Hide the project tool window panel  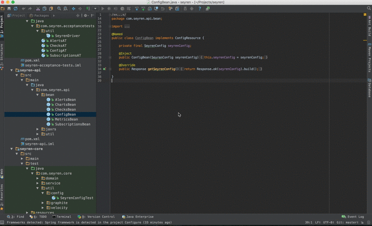(93, 15)
